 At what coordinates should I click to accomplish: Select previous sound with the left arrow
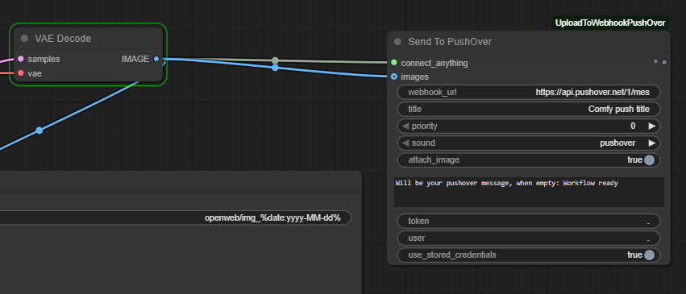point(405,143)
